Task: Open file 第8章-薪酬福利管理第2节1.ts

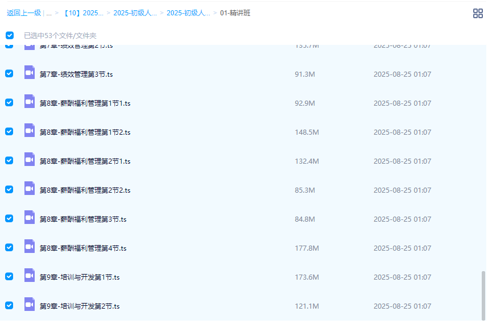Action: coord(85,161)
